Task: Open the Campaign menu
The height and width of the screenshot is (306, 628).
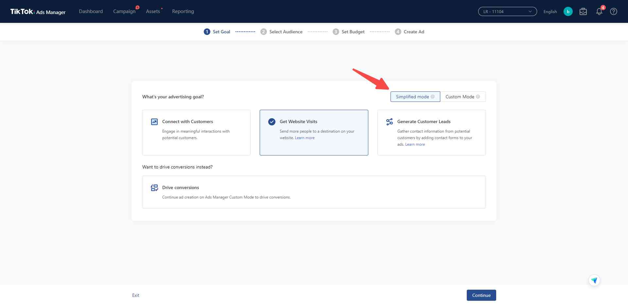Action: click(124, 11)
